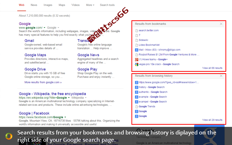Click the page icon beside the T bookmark
The image size is (232, 145).
(137, 36)
